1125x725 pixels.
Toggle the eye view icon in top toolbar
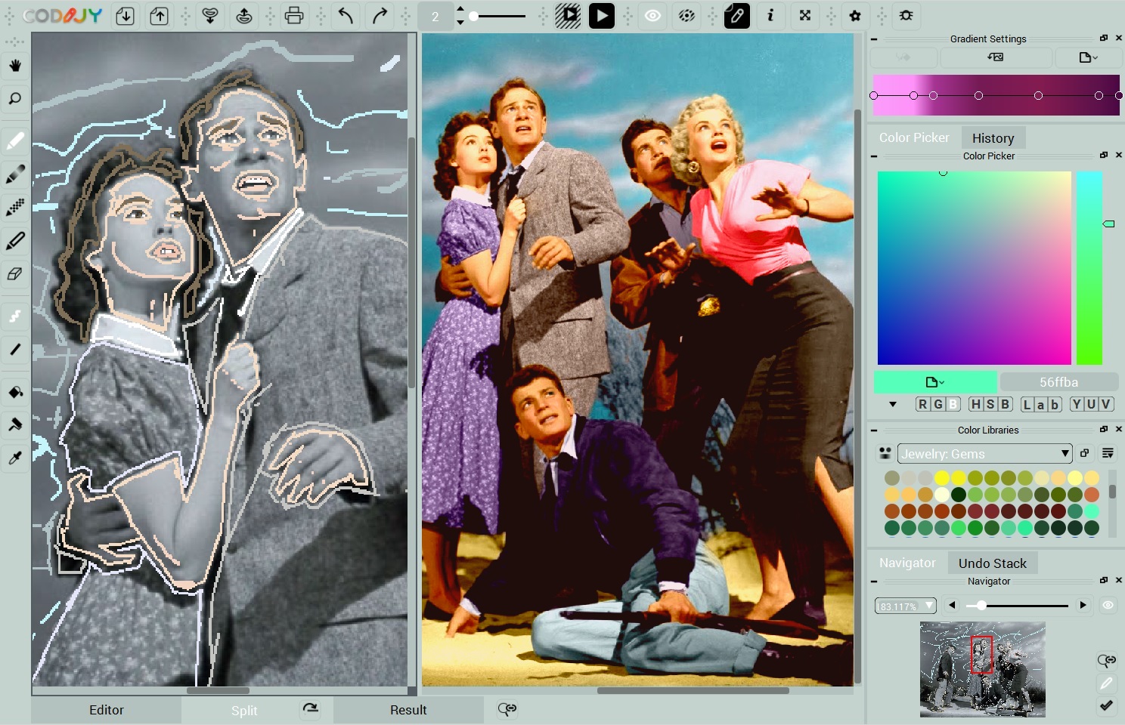click(x=652, y=16)
